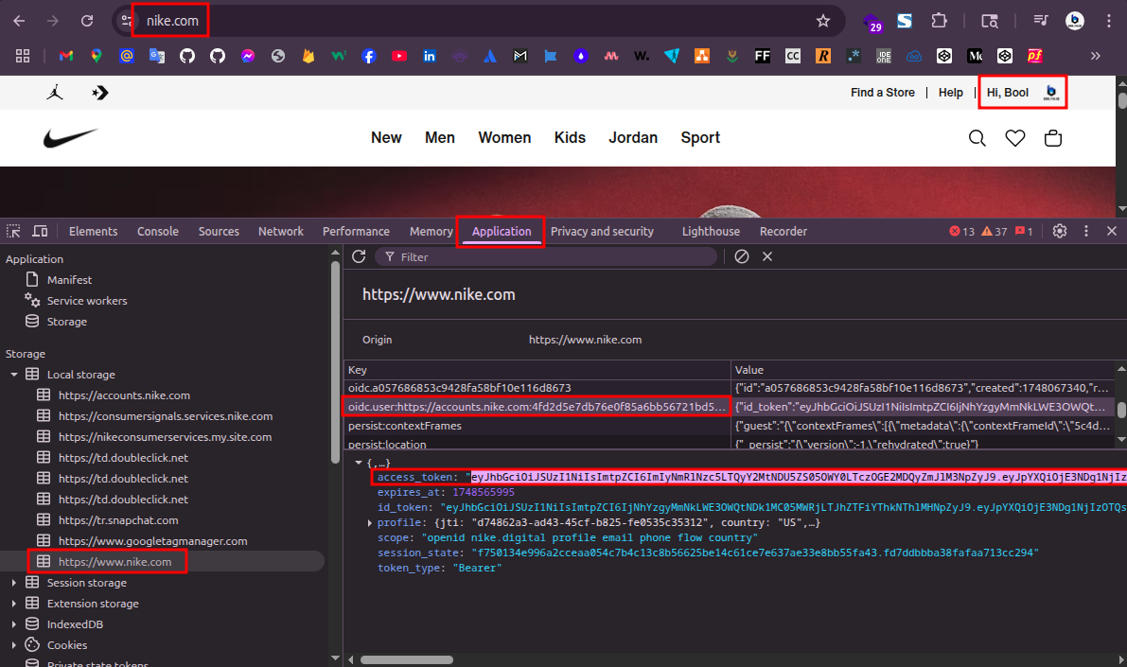1127x667 pixels.
Task: Click the horizontal scrollbar under the preview
Action: coord(406,659)
